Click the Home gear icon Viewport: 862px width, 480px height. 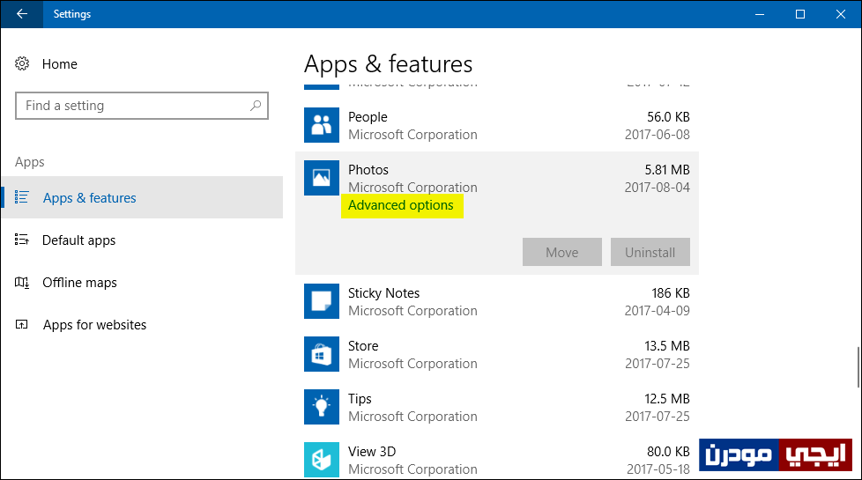click(22, 63)
